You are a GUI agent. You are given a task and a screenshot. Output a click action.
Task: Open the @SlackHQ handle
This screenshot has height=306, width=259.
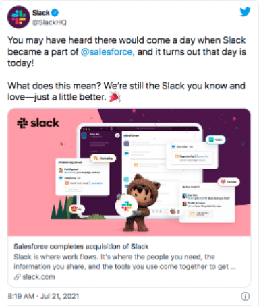coord(49,22)
